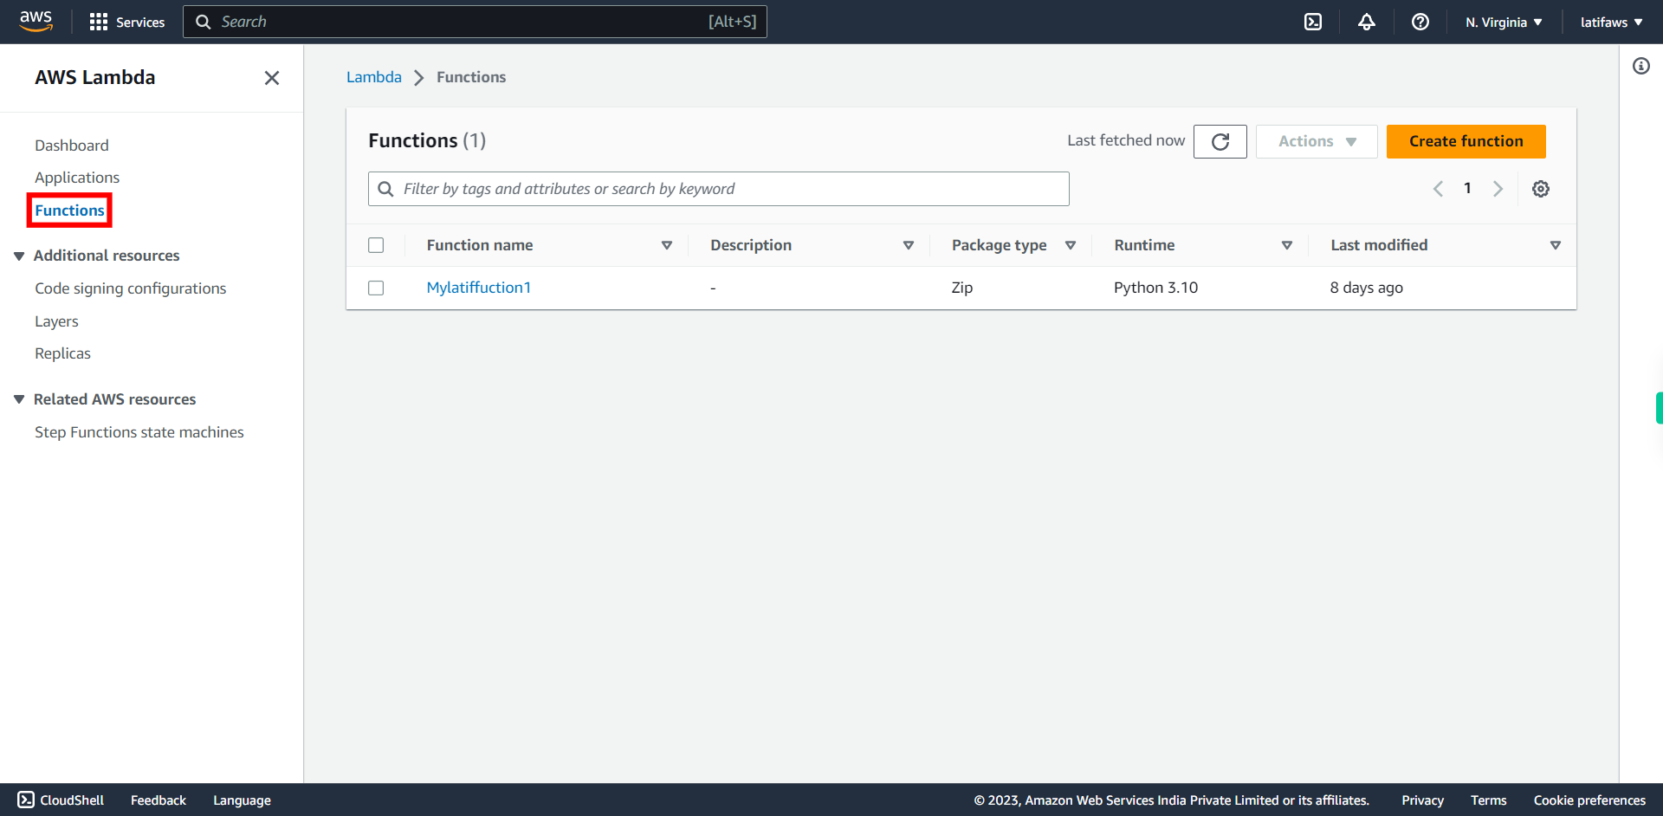This screenshot has width=1663, height=816.
Task: Click the 8 days ago cell
Action: point(1366,288)
